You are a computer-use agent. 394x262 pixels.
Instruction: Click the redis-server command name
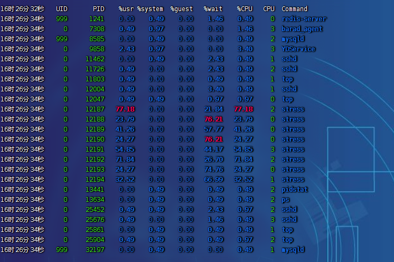pos(304,19)
